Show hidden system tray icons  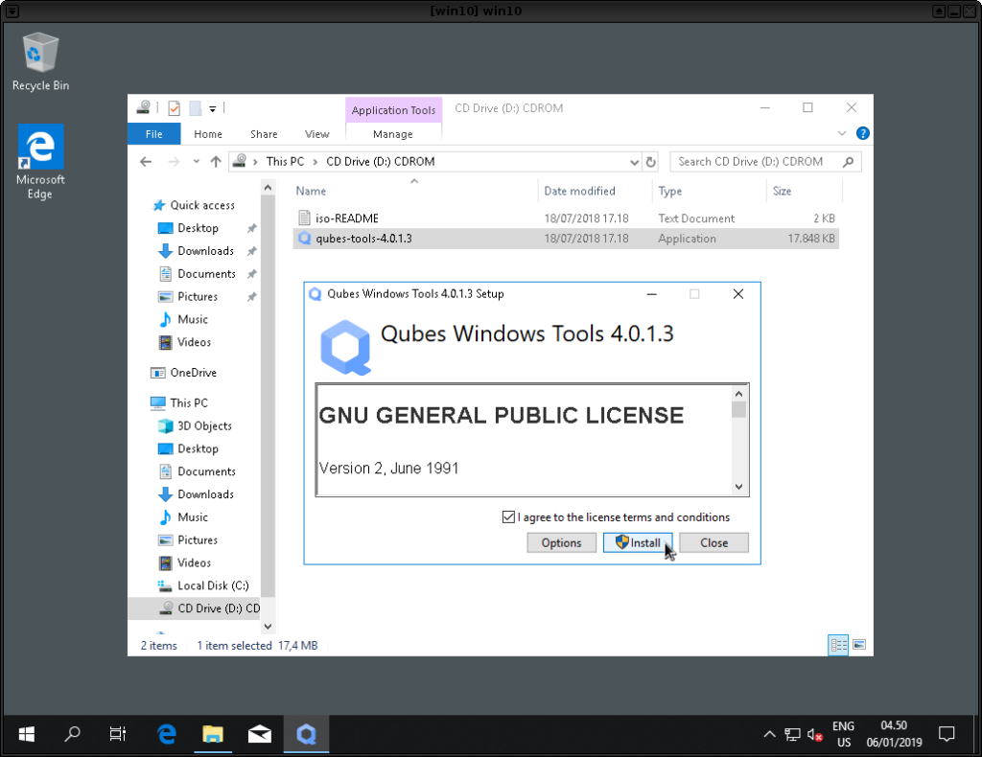point(770,734)
